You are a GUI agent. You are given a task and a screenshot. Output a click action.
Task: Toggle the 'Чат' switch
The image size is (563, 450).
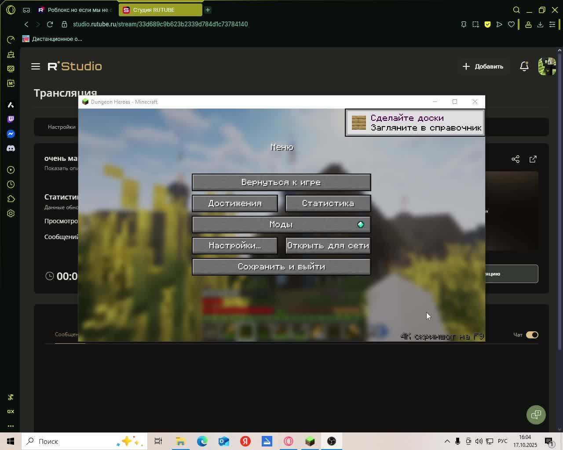[532, 335]
